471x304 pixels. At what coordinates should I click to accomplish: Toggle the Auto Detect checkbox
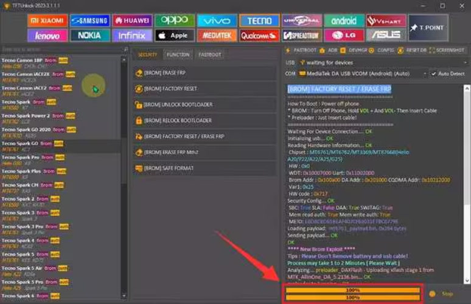tap(434, 74)
